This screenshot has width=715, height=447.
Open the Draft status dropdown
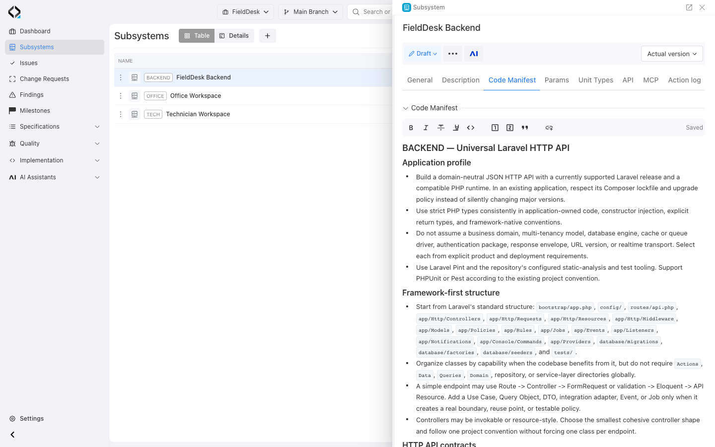point(423,54)
